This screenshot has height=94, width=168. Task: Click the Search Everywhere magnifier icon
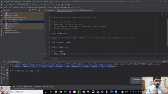click(69, 5)
